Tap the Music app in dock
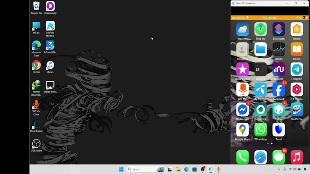310x174 pixels. [x=297, y=157]
